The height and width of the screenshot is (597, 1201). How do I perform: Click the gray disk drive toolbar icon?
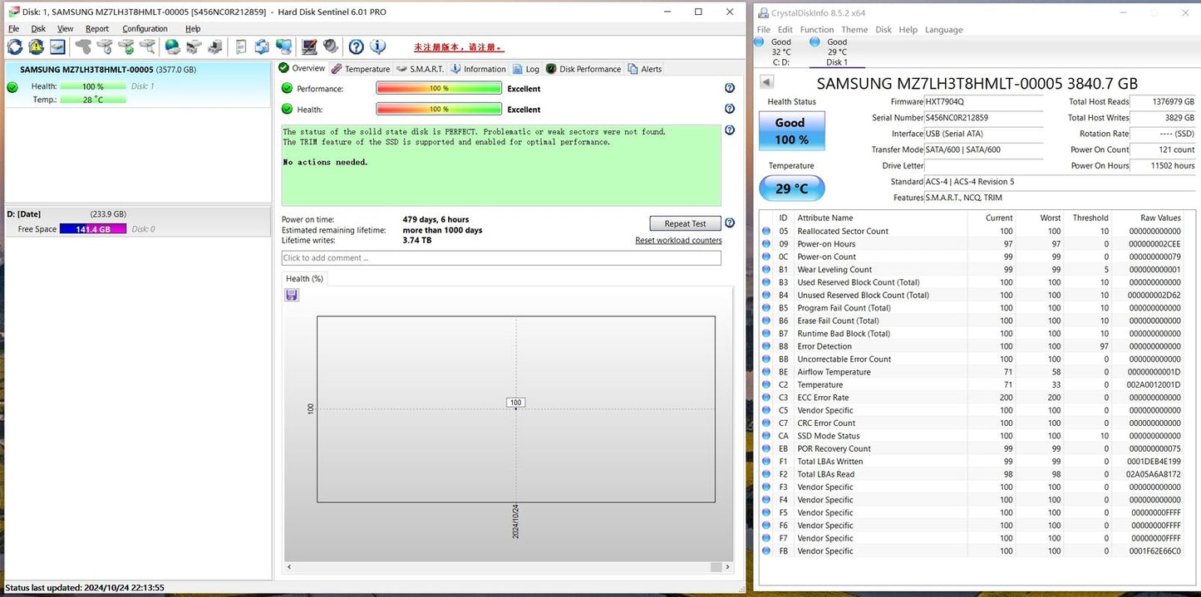tap(83, 46)
